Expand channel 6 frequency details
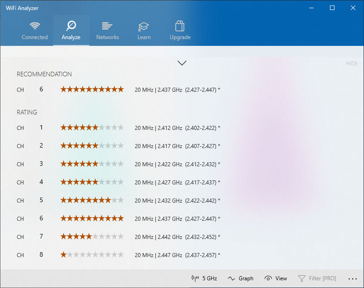Viewport: 364px width, 288px height. click(177, 89)
